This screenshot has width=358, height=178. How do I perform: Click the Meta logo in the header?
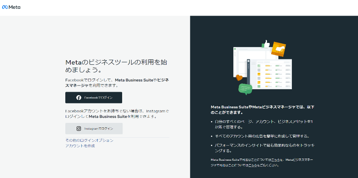[11, 7]
